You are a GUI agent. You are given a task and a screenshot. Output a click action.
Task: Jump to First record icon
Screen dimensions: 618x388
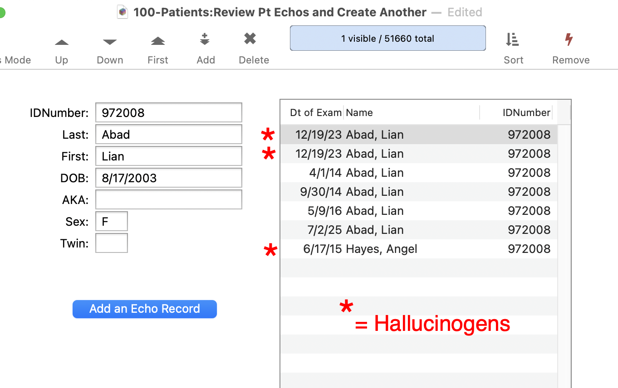point(158,42)
